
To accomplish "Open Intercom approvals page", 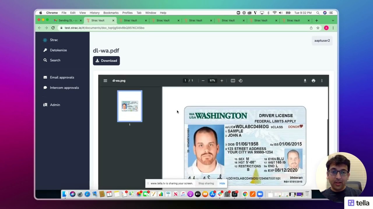I will coord(64,88).
